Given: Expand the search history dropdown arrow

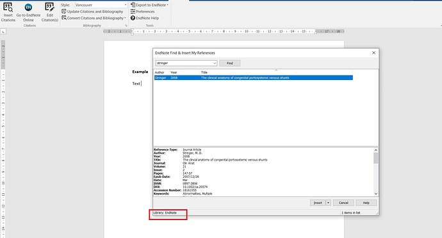Looking at the screenshot, I should [215, 63].
